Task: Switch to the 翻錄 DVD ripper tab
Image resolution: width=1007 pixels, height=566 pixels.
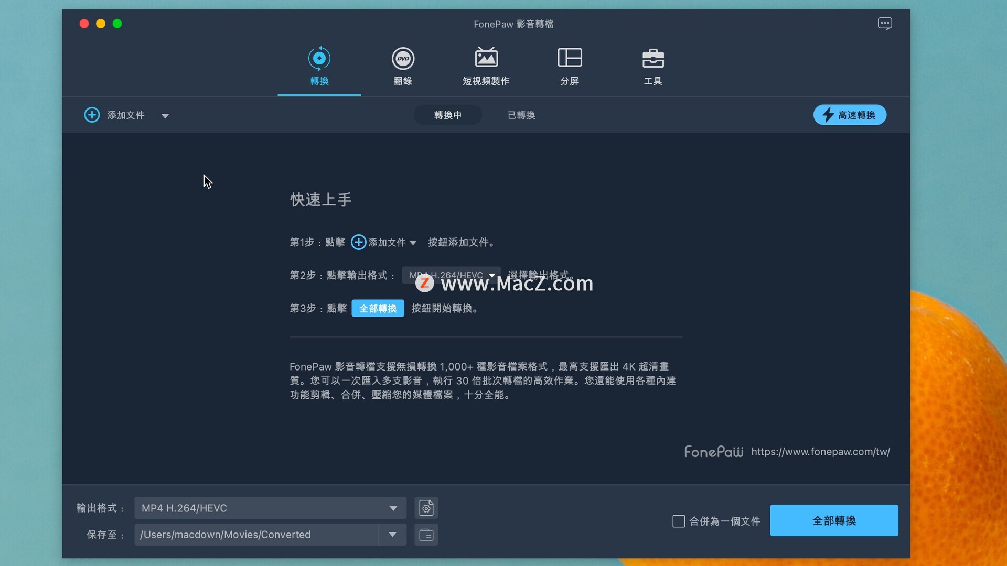Action: (403, 67)
